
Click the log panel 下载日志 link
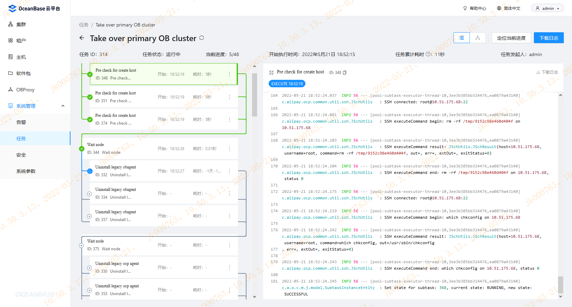[547, 72]
